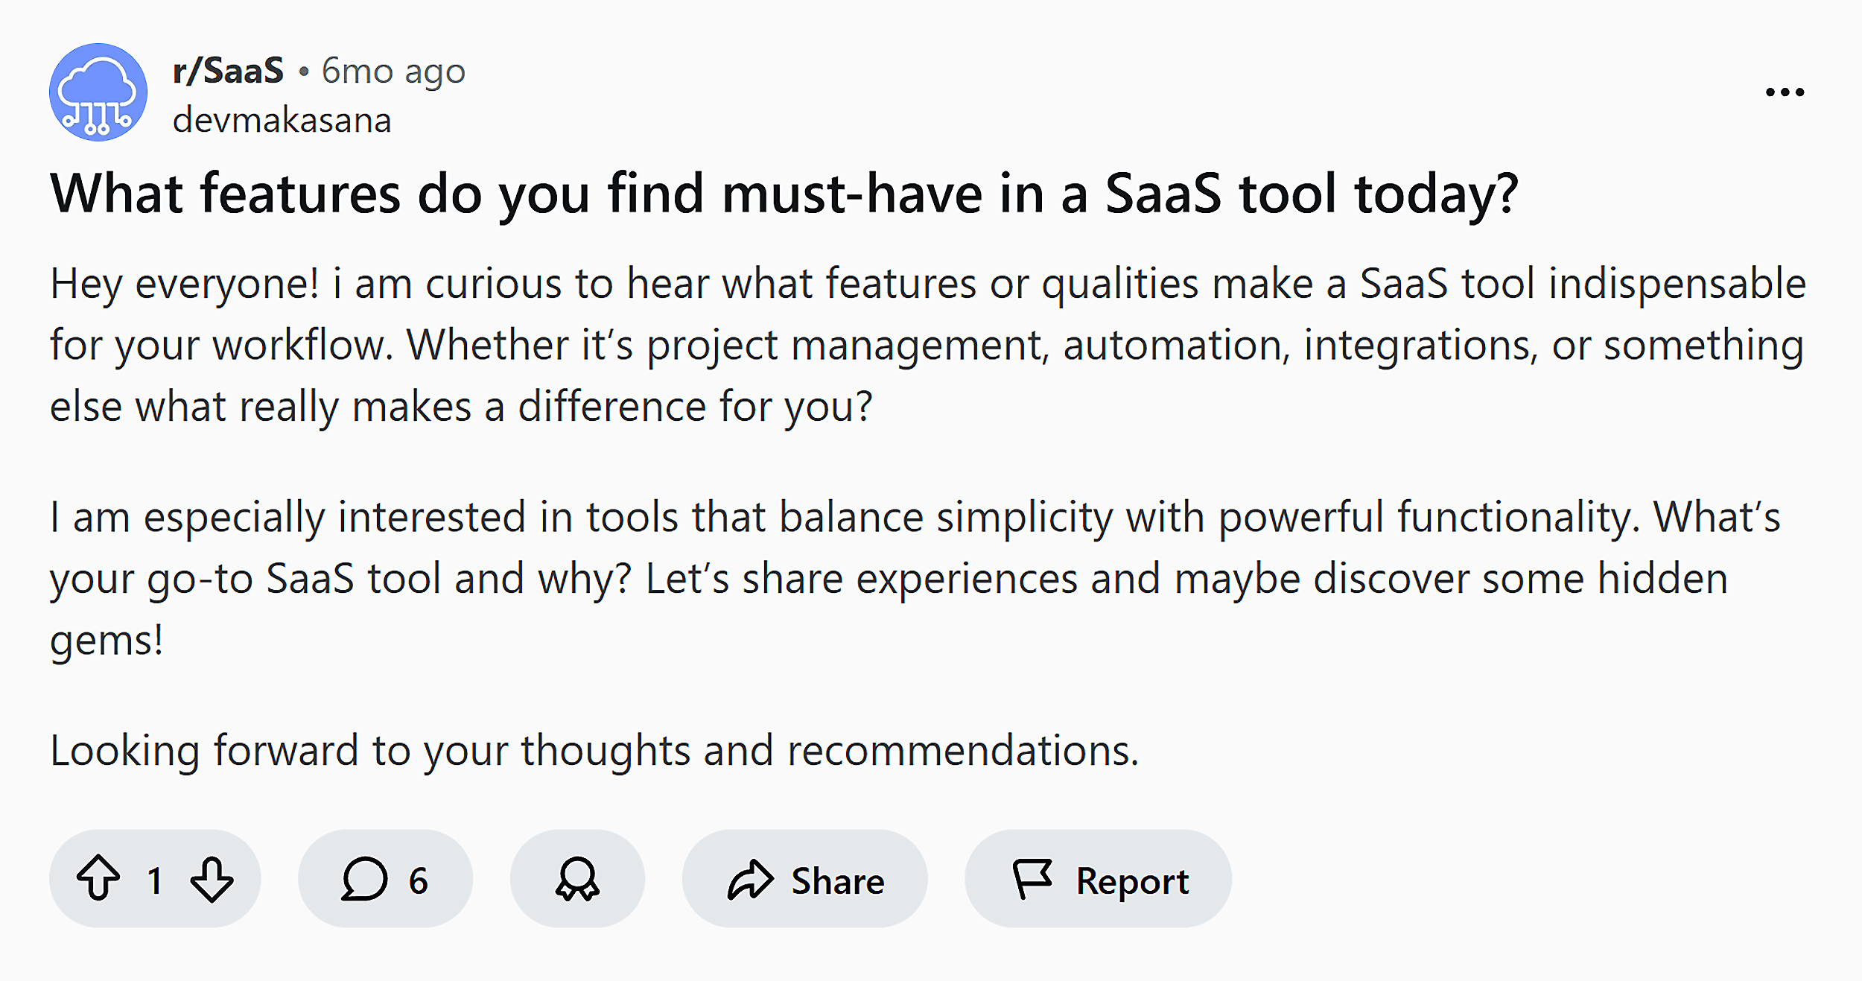Click the r/SaaS cloud community avatar

[x=99, y=92]
